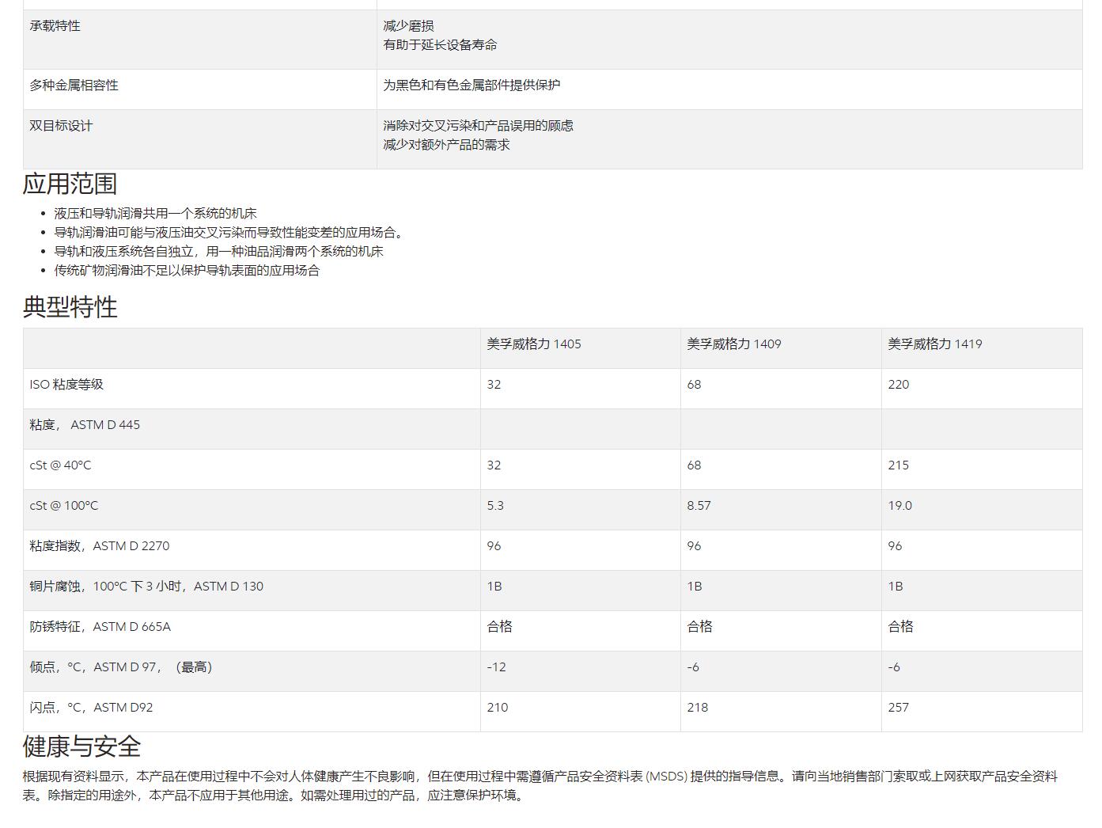The height and width of the screenshot is (828, 1102).
Task: Select the cSt @ 40°C value 215
Action: point(899,465)
